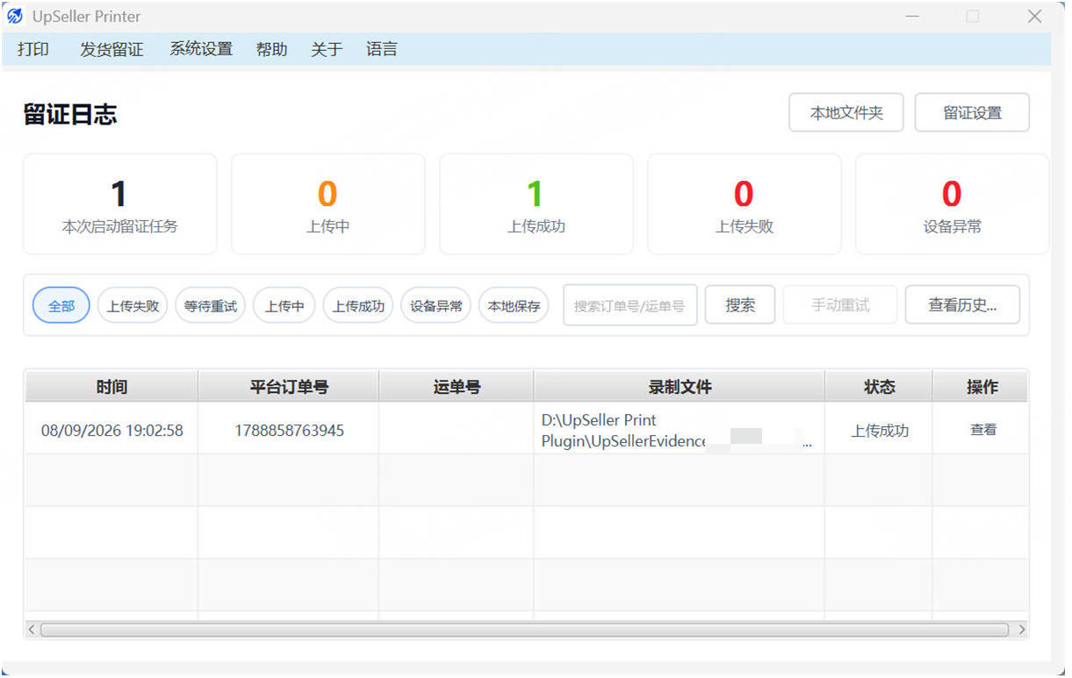The width and height of the screenshot is (1072, 678).
Task: Click the 本次启动留证任务 stat card
Action: pos(119,204)
